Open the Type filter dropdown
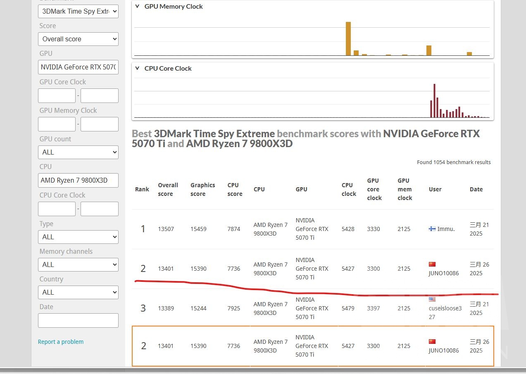The height and width of the screenshot is (374, 526). pos(78,237)
